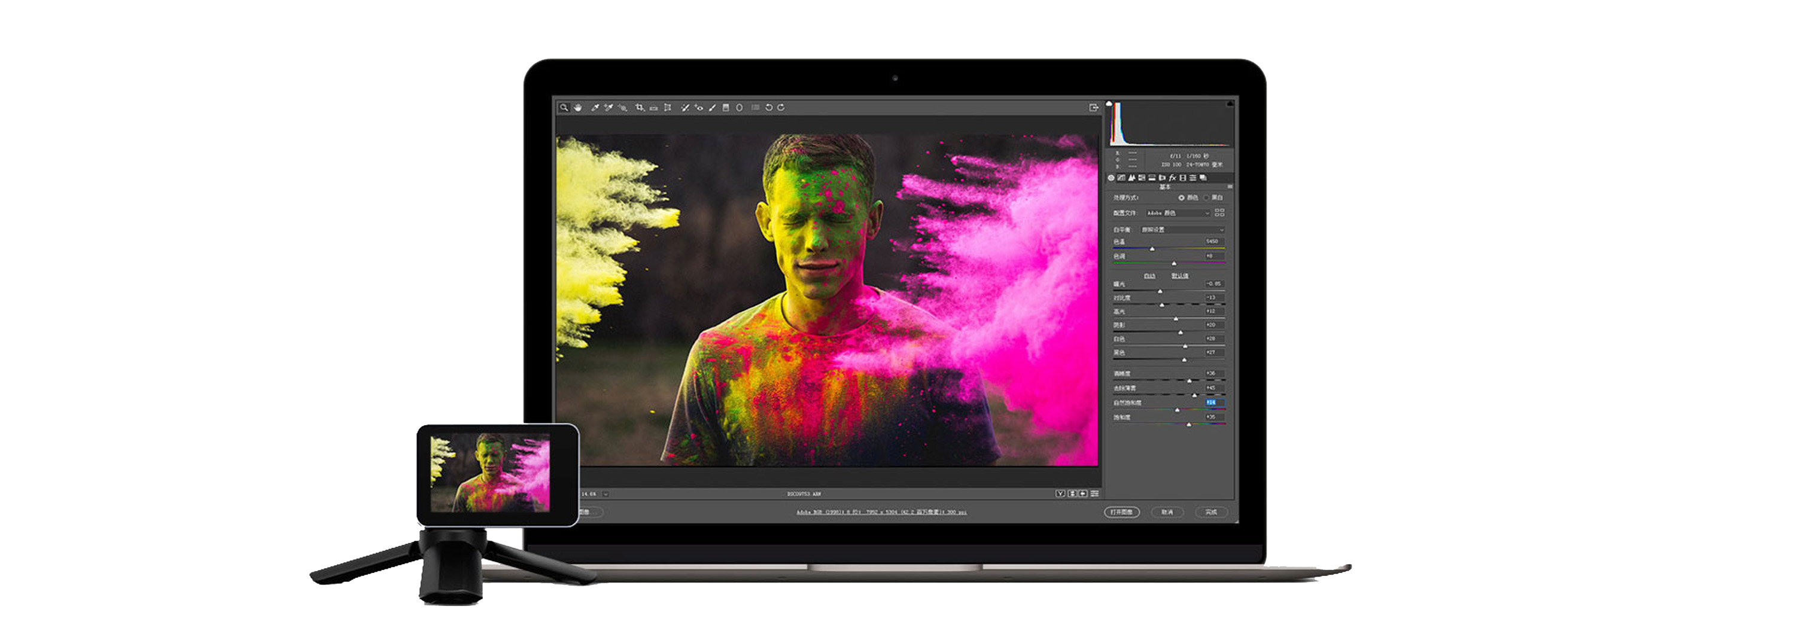Image resolution: width=1795 pixels, height=634 pixels.
Task: Toggle shadow clipping warning on histogram
Action: 1109,104
